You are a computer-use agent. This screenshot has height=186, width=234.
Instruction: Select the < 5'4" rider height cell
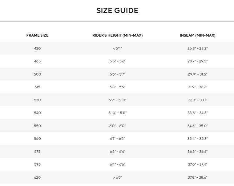point(117,49)
